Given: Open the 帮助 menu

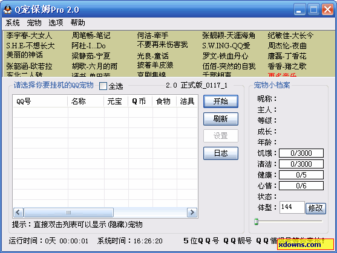Looking at the screenshot, I should pyautogui.click(x=78, y=23).
